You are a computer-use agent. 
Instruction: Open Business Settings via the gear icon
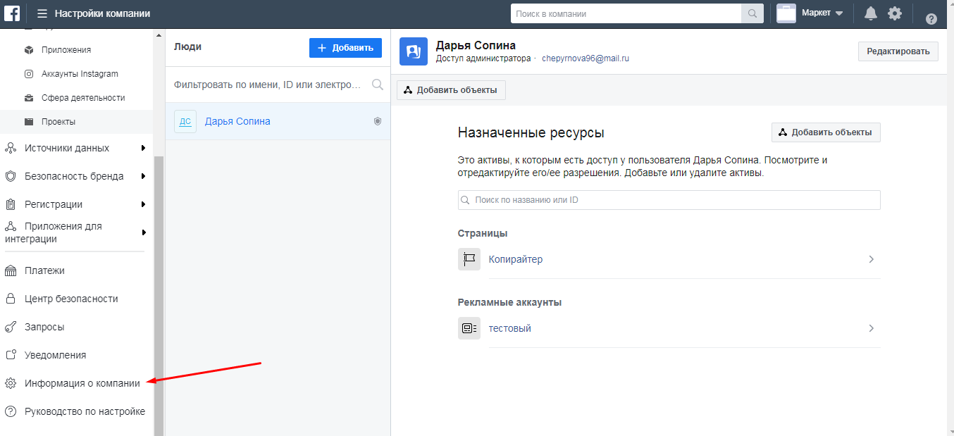coord(895,13)
